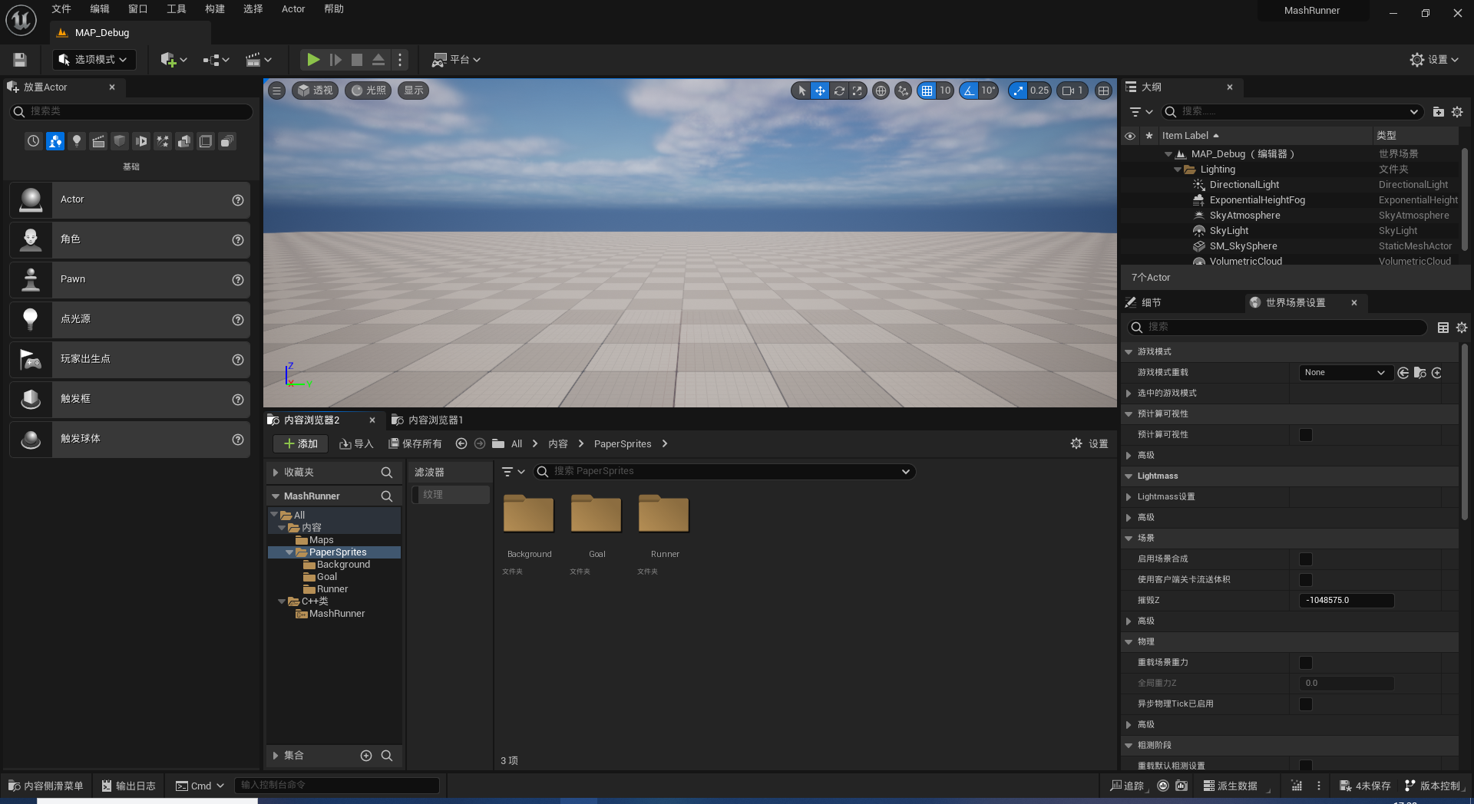The height and width of the screenshot is (804, 1474).
Task: Select the Visual Effects category icon in Place Actors
Action: coord(163,141)
